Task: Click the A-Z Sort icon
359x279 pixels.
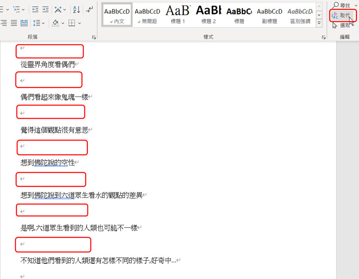Action: tap(76, 9)
